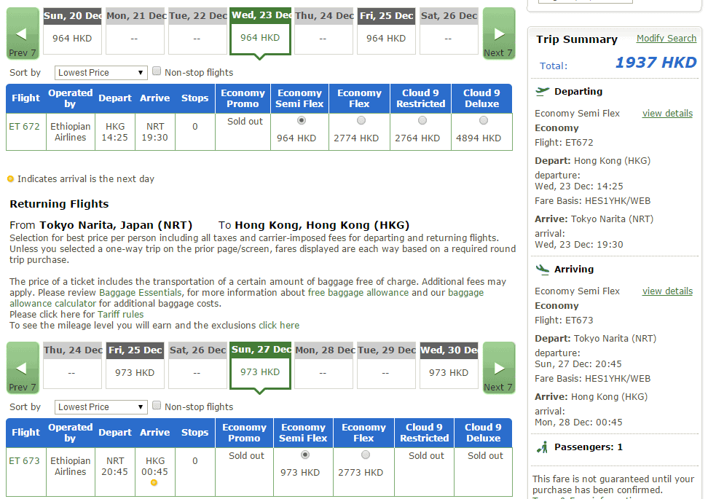
Task: Click Modify Search link
Action: 666,39
